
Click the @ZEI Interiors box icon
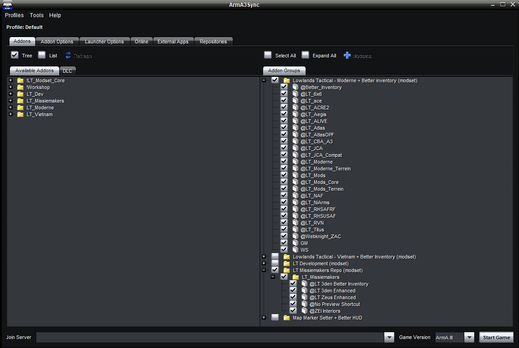305,311
